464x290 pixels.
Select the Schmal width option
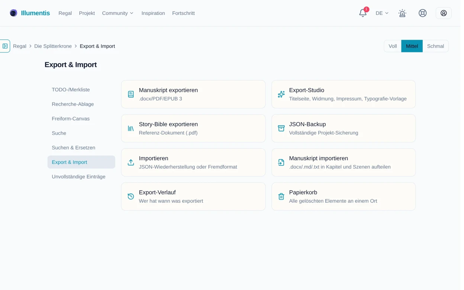pyautogui.click(x=435, y=46)
